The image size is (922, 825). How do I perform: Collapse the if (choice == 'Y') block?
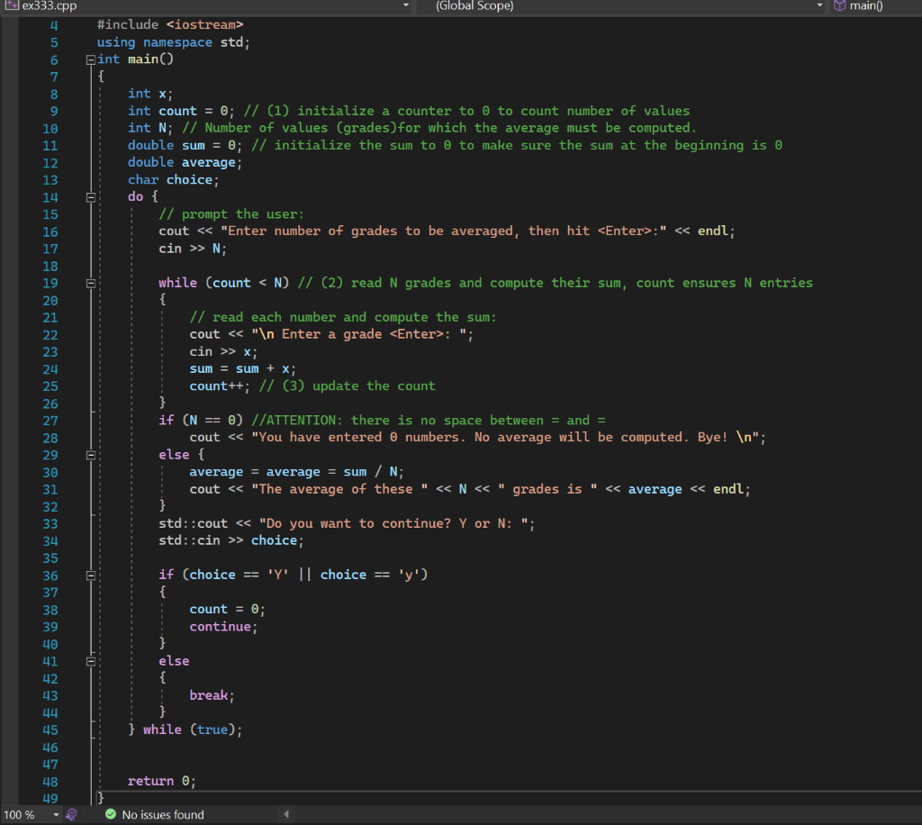(x=91, y=576)
